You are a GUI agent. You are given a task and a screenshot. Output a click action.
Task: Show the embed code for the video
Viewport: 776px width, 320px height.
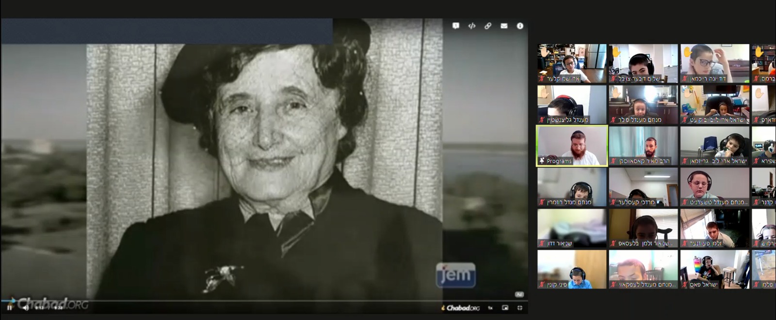pyautogui.click(x=471, y=26)
